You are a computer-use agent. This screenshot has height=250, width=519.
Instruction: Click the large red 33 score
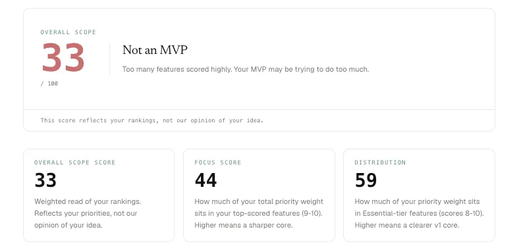63,57
